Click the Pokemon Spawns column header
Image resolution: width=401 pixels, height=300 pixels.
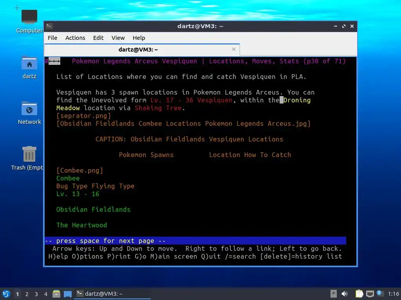(146, 155)
